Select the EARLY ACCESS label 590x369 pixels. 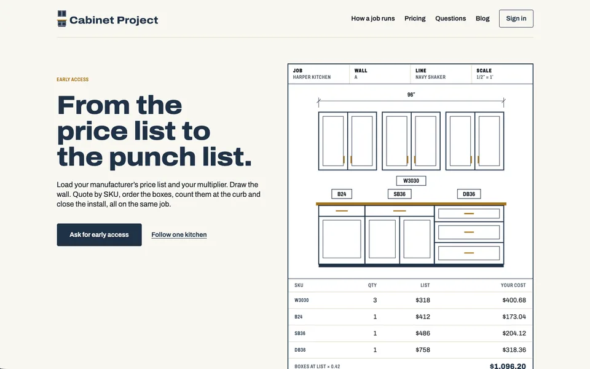point(73,79)
